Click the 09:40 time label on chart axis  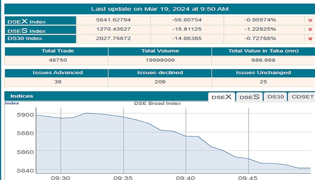click(x=186, y=178)
